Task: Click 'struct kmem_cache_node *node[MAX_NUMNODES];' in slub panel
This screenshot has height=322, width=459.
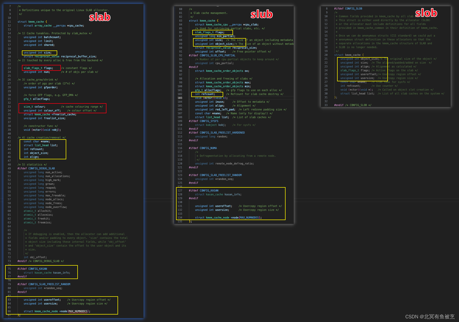Action: click(x=228, y=217)
